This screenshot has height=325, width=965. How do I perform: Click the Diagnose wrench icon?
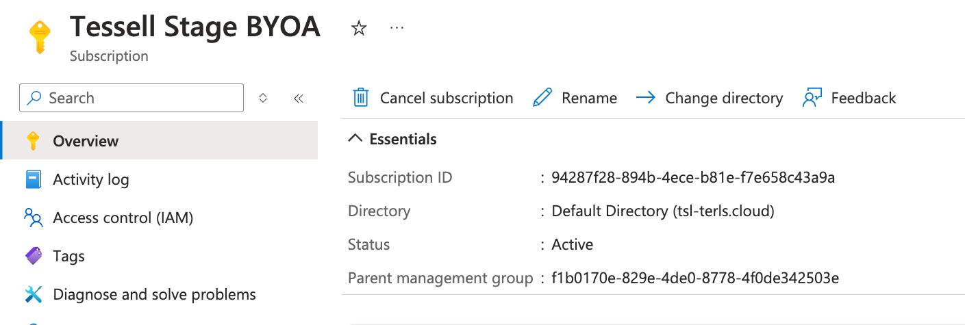[33, 294]
